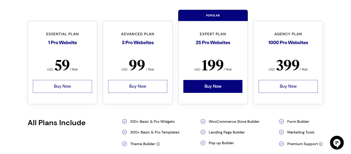Click checkmark icon beside Landing Page Builder

pyautogui.click(x=203, y=132)
